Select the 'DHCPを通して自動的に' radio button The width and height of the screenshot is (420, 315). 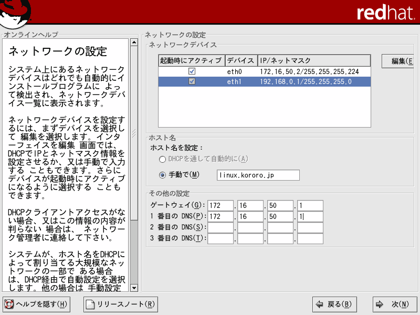[162, 160]
